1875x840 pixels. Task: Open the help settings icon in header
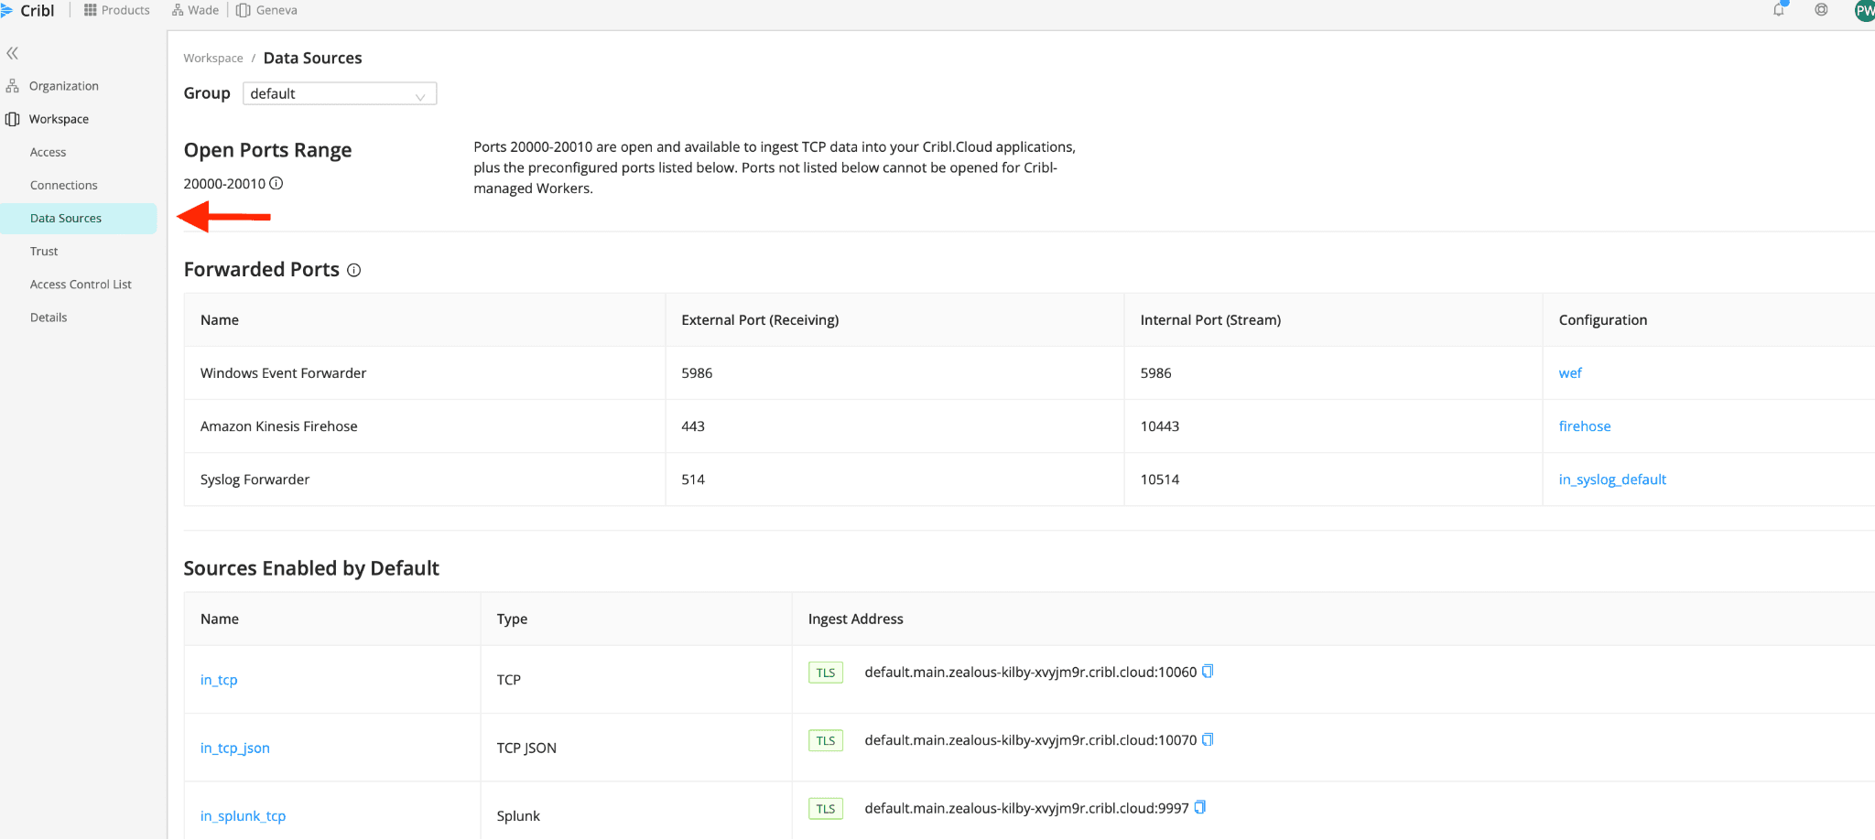1821,10
